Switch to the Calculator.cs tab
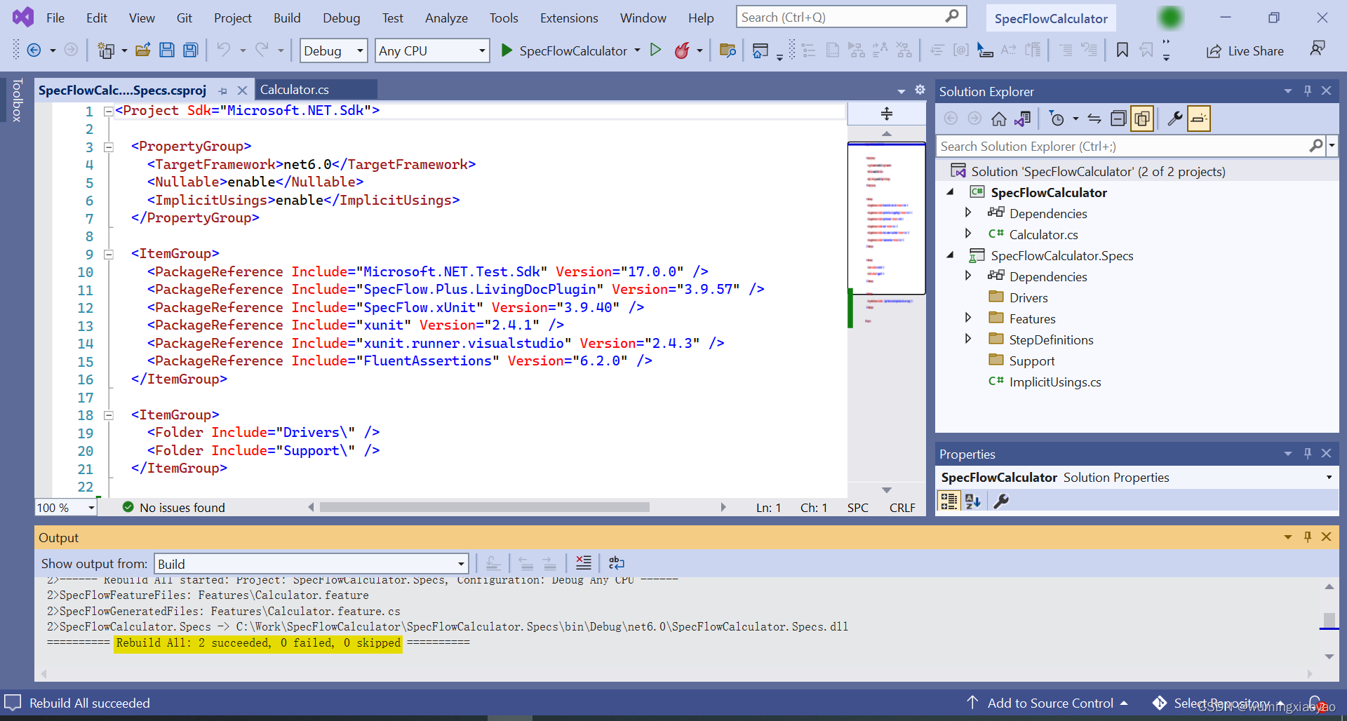This screenshot has height=721, width=1347. pyautogui.click(x=295, y=89)
